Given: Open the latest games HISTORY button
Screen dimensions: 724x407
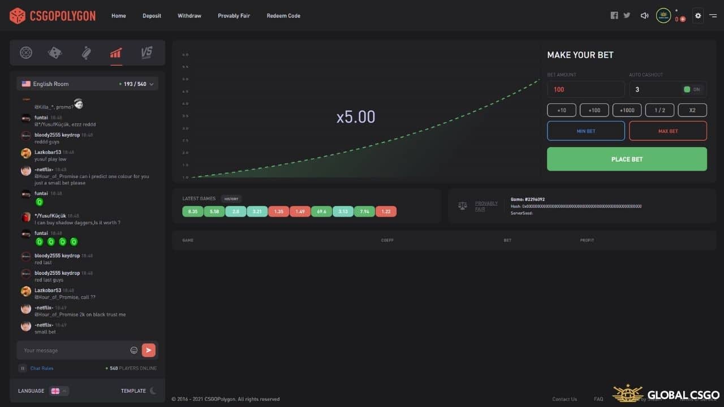Looking at the screenshot, I should coord(231,199).
